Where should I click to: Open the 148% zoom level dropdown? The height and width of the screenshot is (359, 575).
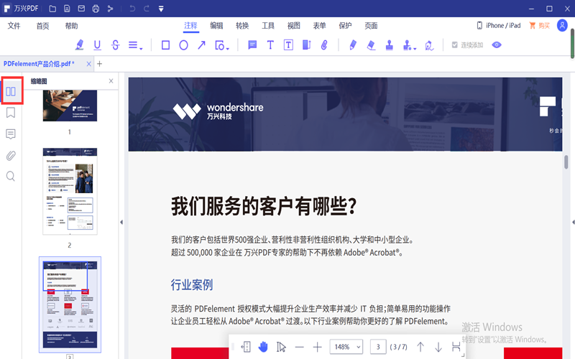pos(346,347)
